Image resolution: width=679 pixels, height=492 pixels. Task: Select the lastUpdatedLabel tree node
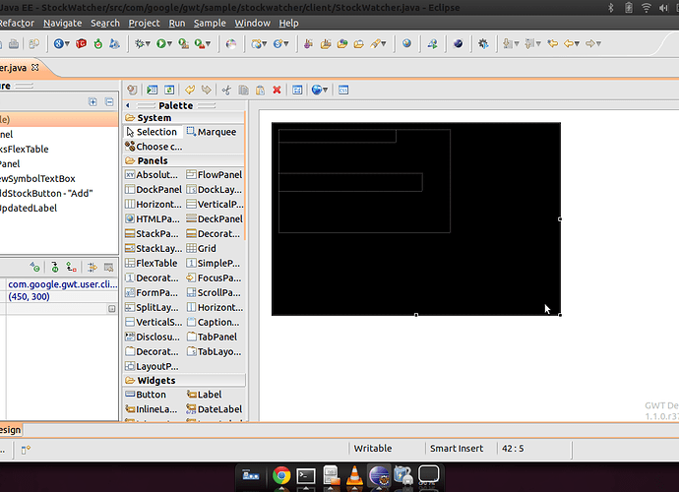tap(29, 208)
